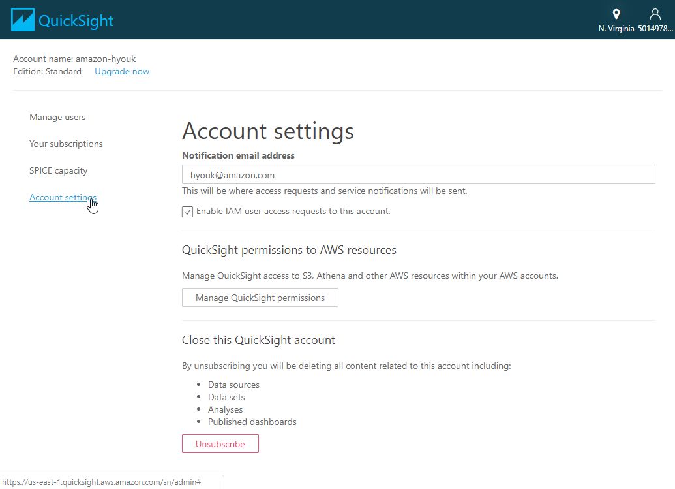This screenshot has width=675, height=489.
Task: Open the user profile menu icon
Action: point(655,14)
